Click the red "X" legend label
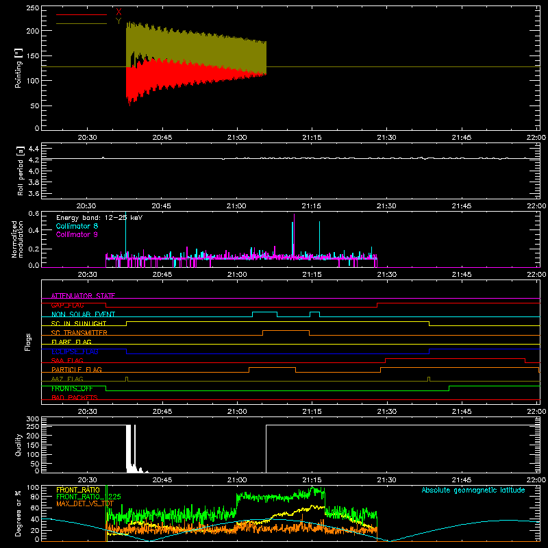 click(119, 12)
